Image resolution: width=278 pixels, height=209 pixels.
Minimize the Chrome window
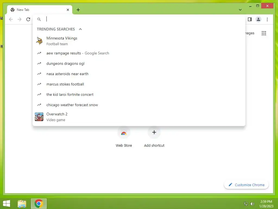coord(250,6)
